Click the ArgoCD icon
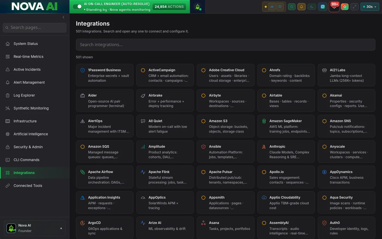Viewport: 382px width, 239px height. click(x=83, y=223)
